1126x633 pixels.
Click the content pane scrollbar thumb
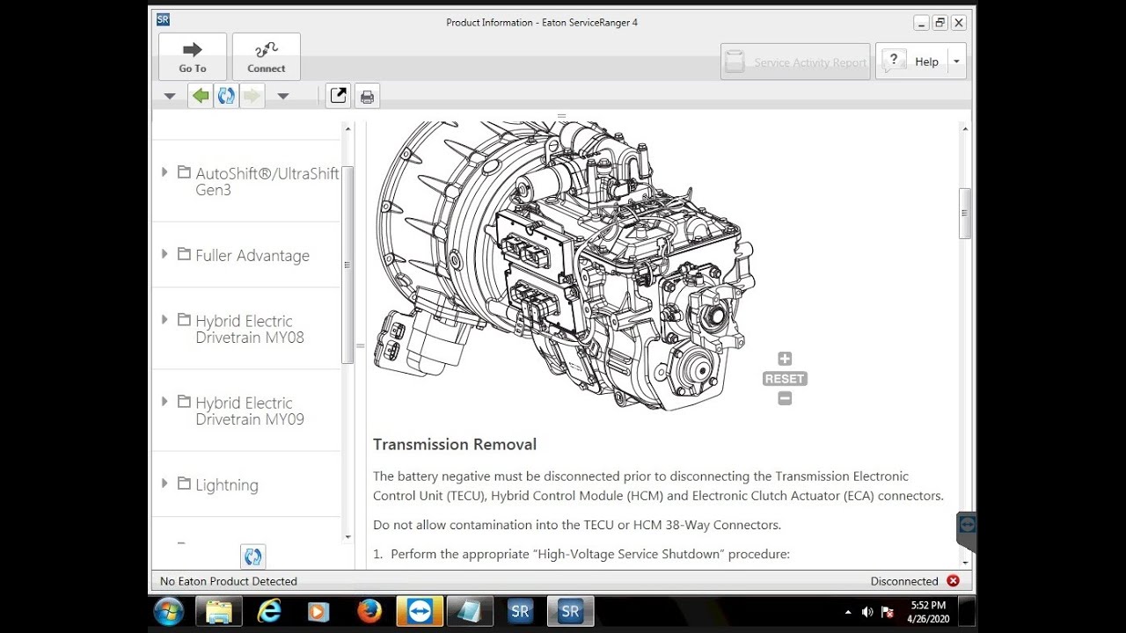click(965, 213)
